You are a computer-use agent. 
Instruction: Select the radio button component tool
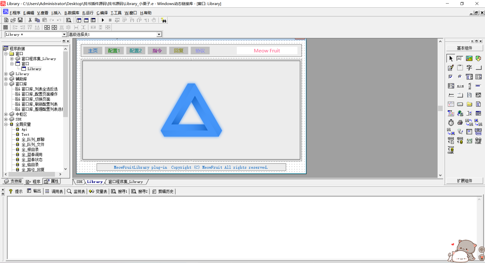(x=460, y=77)
